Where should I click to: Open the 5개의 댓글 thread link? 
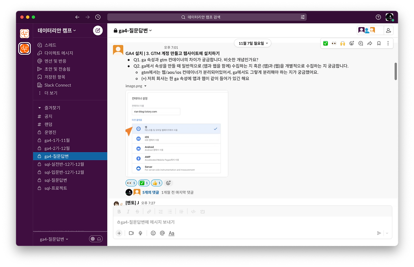coord(151,192)
